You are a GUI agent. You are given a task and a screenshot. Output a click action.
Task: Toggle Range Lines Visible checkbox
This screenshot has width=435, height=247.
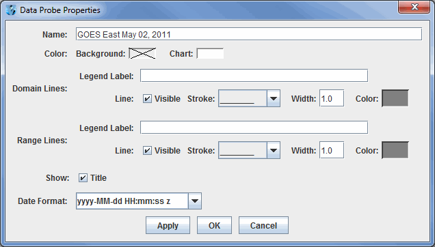(147, 150)
